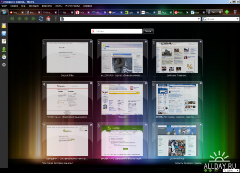Open the Закладки menu
The image size is (240, 173).
point(34,6)
